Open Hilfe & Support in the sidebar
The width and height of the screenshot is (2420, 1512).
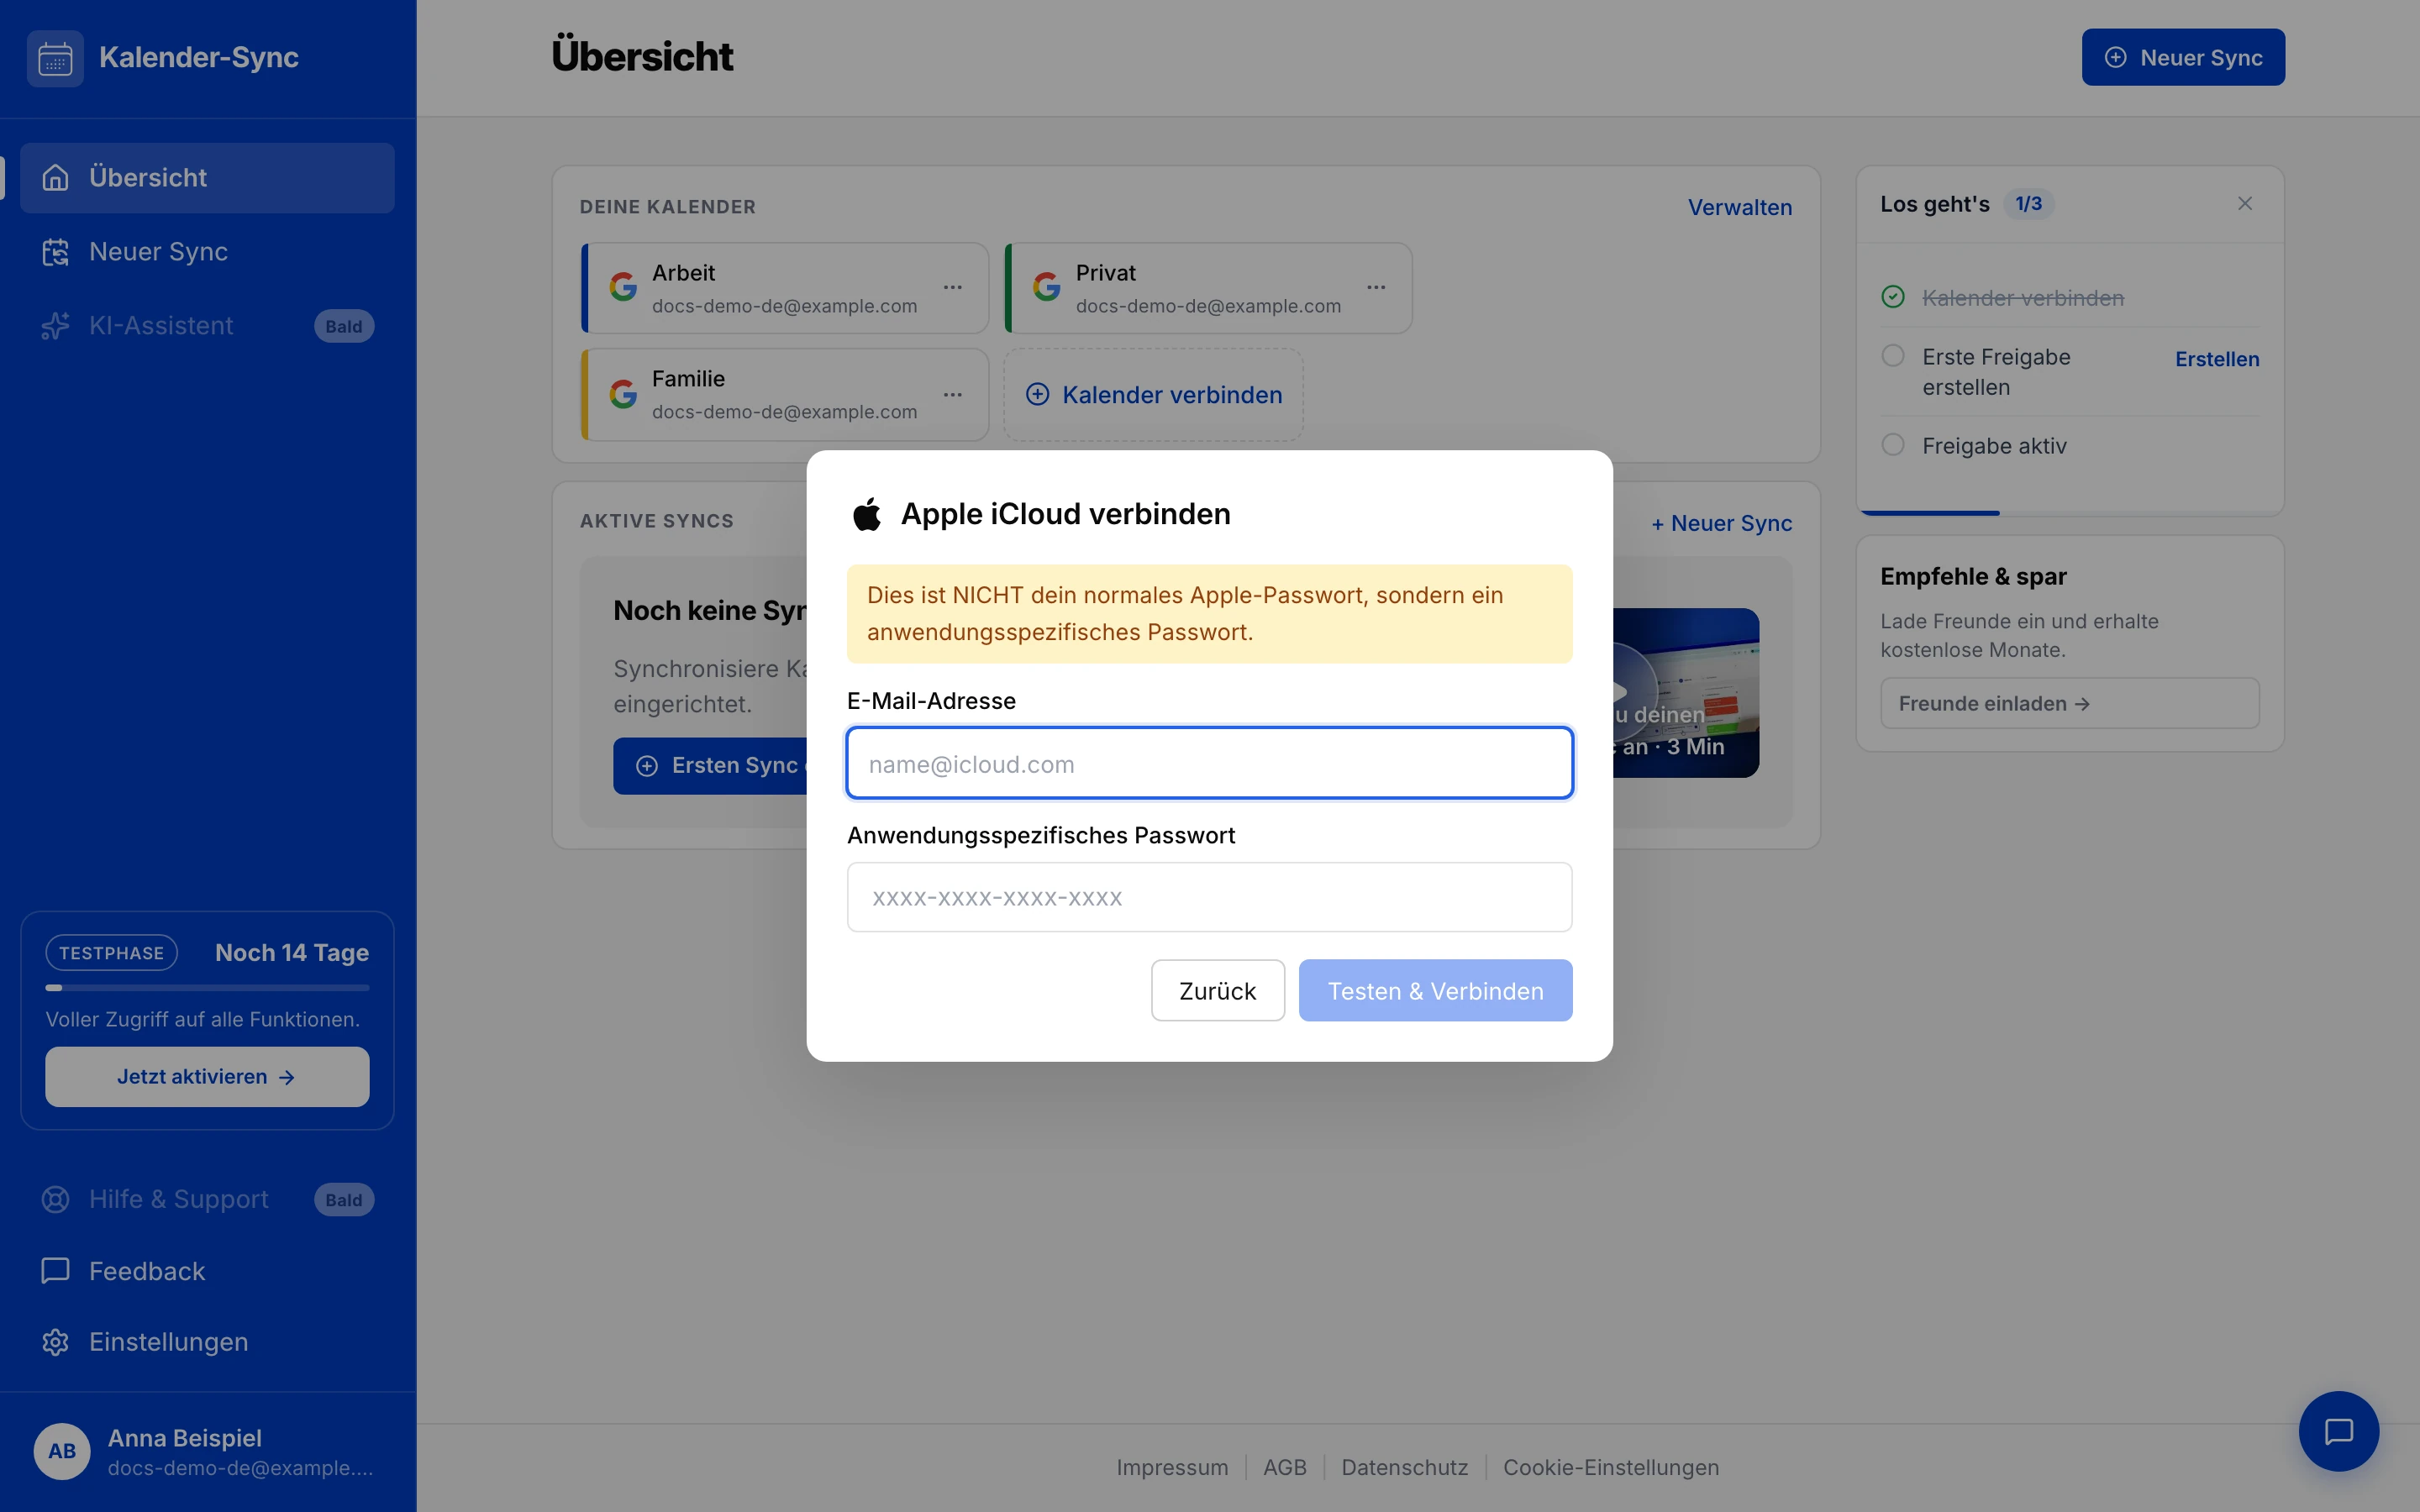pyautogui.click(x=207, y=1199)
